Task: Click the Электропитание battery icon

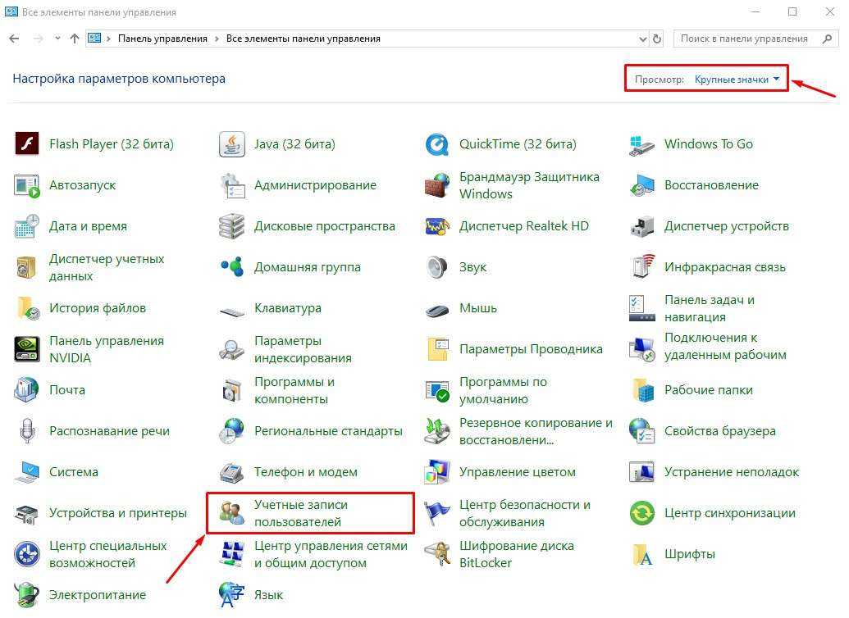Action: (x=27, y=593)
